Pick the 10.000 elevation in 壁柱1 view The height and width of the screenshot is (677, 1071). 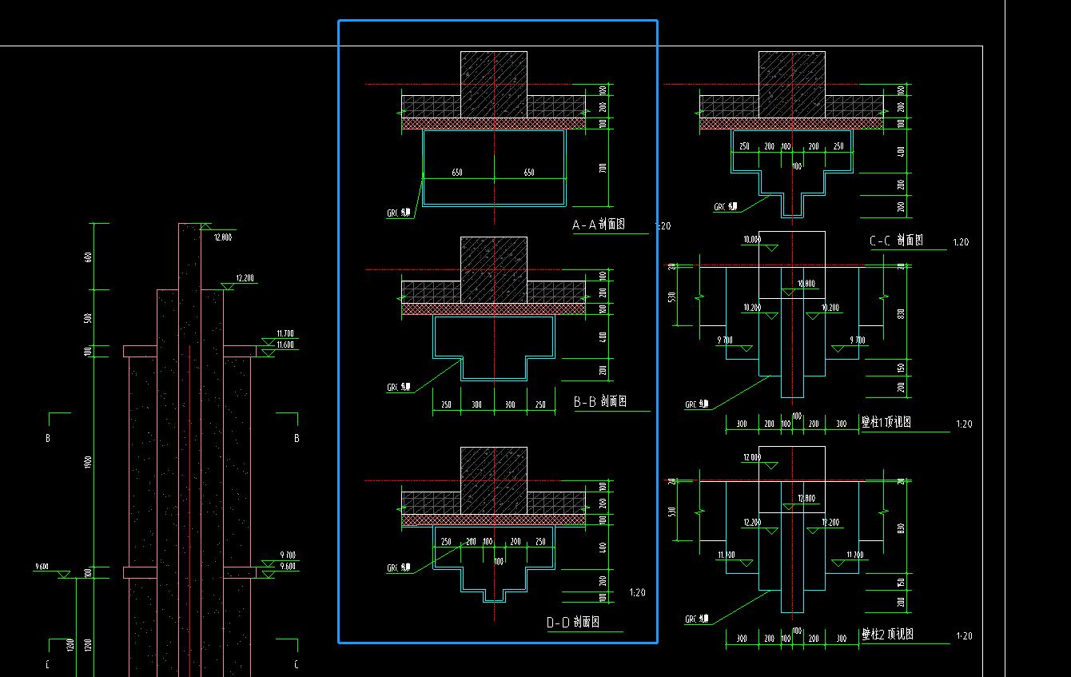click(x=751, y=239)
